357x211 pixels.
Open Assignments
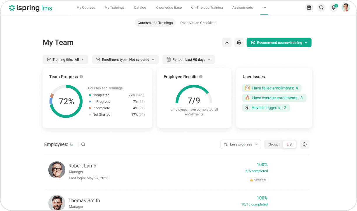click(243, 8)
